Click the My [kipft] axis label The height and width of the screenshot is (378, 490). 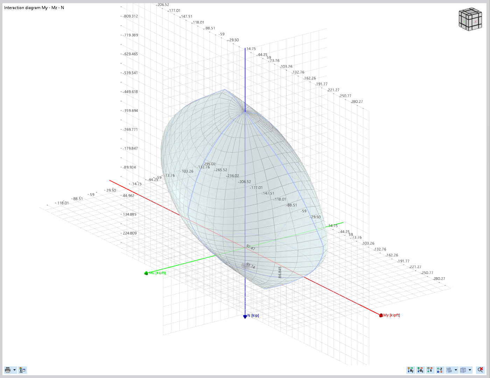[x=391, y=315]
